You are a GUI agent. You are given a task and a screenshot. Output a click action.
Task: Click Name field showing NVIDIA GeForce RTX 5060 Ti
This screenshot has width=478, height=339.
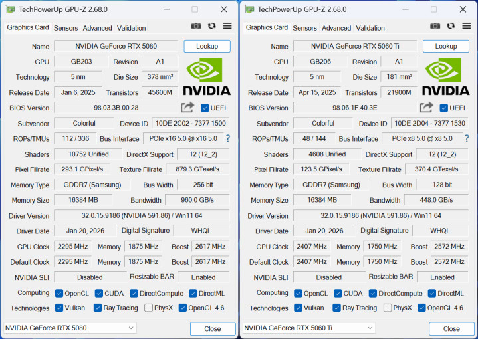[x=355, y=46]
